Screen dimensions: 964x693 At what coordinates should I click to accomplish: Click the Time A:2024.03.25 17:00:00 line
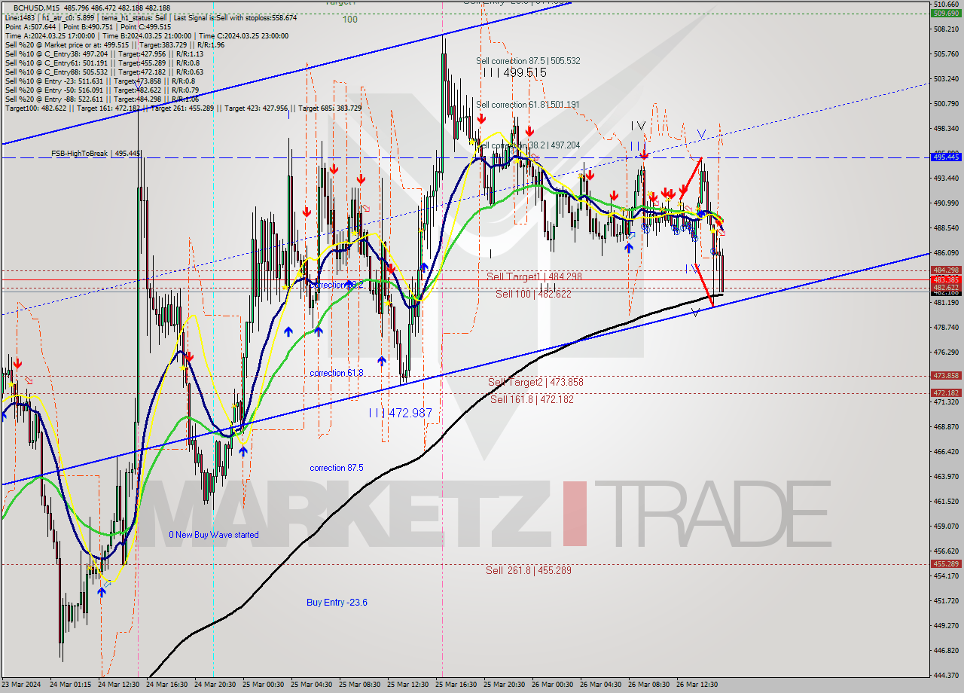pyautogui.click(x=146, y=35)
